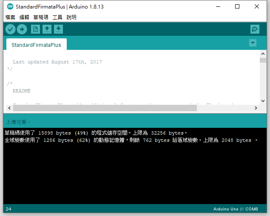Click line number 24 in status bar
Screen dimensions: 270x216
(x=9, y=209)
